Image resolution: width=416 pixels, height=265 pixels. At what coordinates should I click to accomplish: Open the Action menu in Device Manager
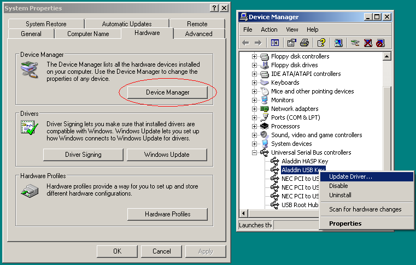(x=269, y=30)
